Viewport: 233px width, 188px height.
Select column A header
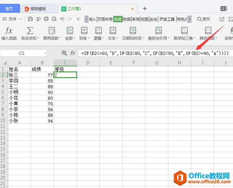(19, 63)
